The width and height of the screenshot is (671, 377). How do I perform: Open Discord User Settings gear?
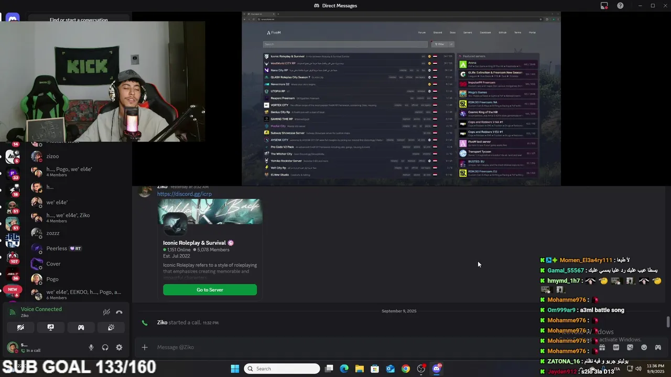click(119, 347)
